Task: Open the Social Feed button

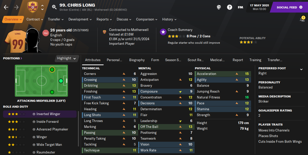Action: click(289, 7)
